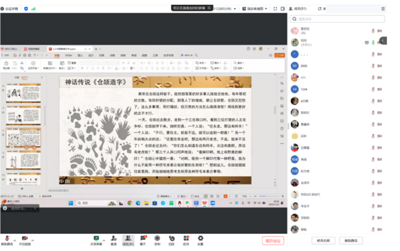Switch to the WPS Office home tab
Screen dimensions: 400x251
point(10,49)
